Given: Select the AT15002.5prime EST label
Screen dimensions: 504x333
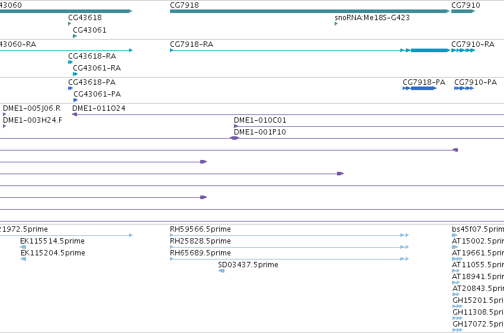Looking at the screenshot, I should click(x=477, y=241).
